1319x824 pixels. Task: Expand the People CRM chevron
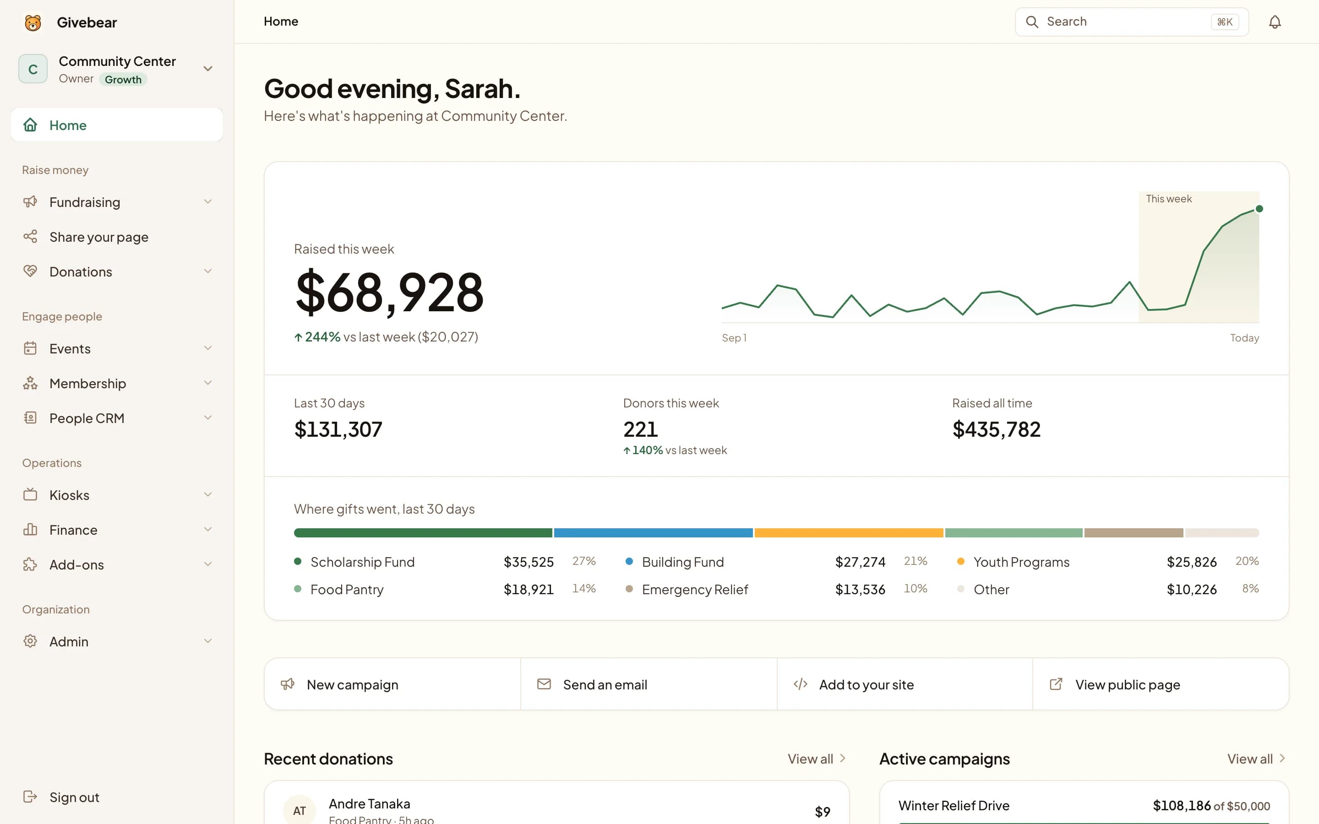tap(207, 417)
